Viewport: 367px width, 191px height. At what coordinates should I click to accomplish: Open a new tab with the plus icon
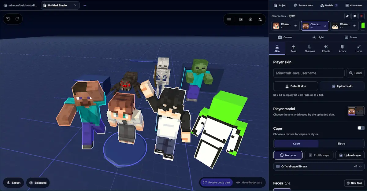(85, 5)
